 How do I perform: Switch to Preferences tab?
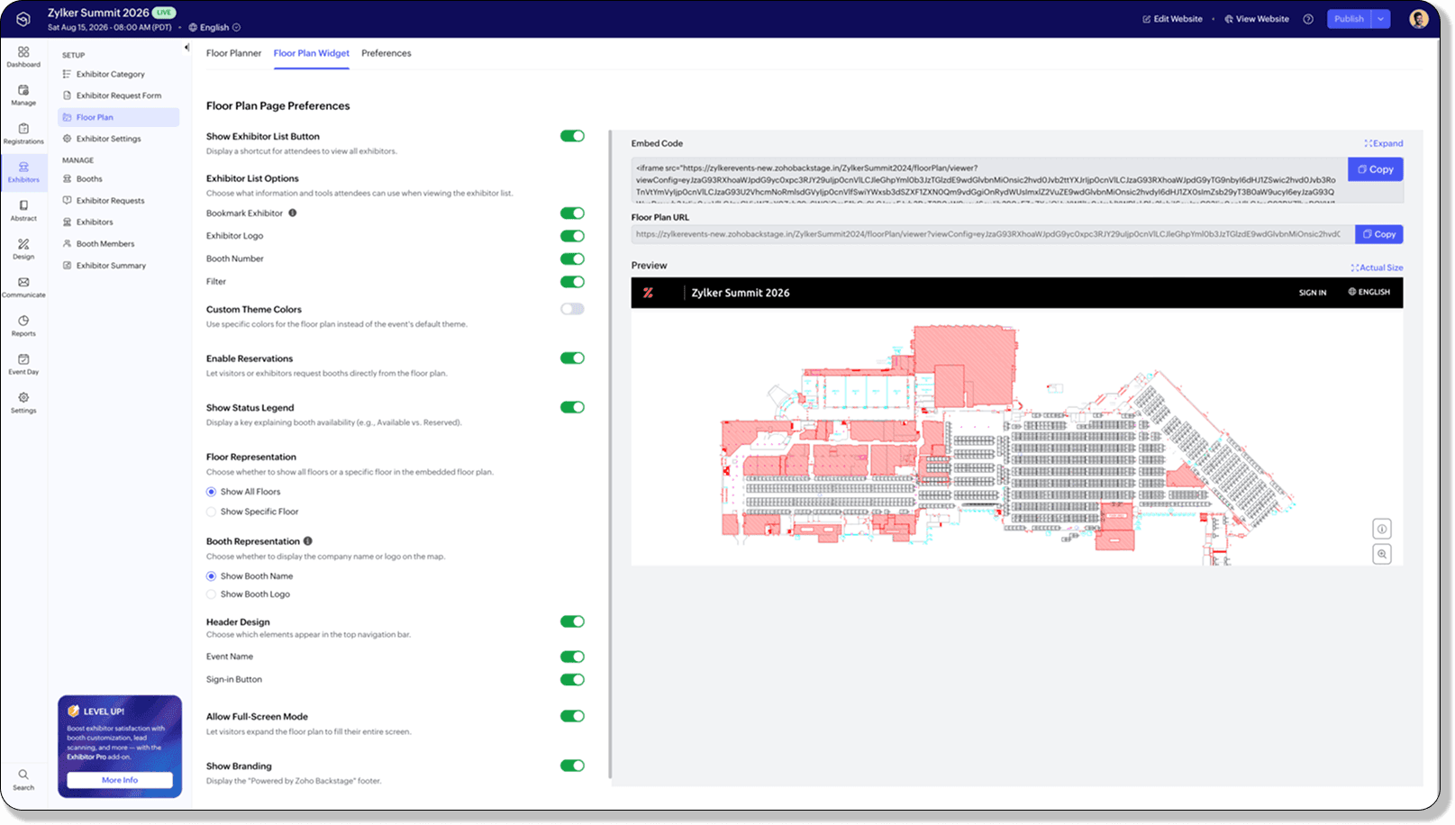pyautogui.click(x=386, y=53)
